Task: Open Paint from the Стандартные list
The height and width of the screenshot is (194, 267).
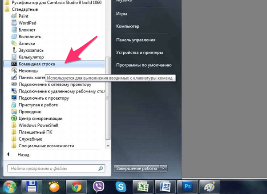Action: click(24, 15)
